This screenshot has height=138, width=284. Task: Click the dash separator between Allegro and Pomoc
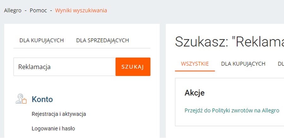click(26, 11)
